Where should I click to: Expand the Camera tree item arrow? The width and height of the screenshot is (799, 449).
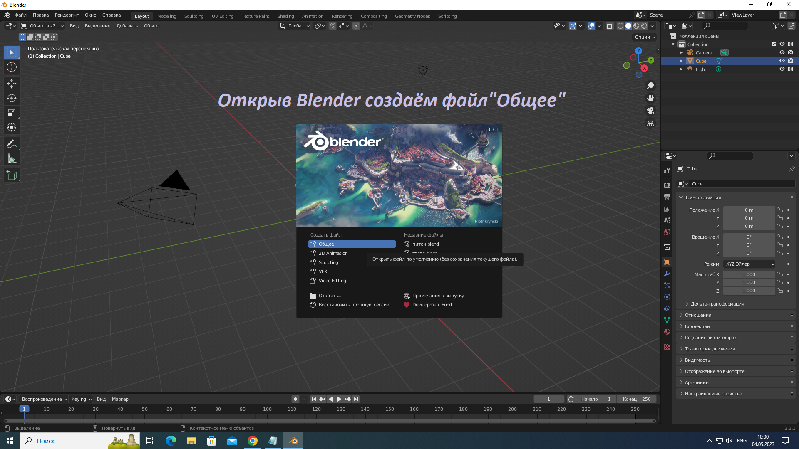point(682,53)
